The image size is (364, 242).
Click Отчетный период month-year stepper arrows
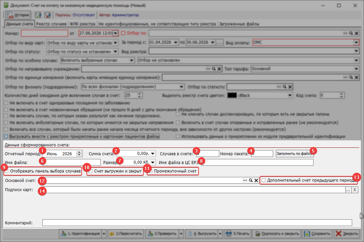coord(79,154)
